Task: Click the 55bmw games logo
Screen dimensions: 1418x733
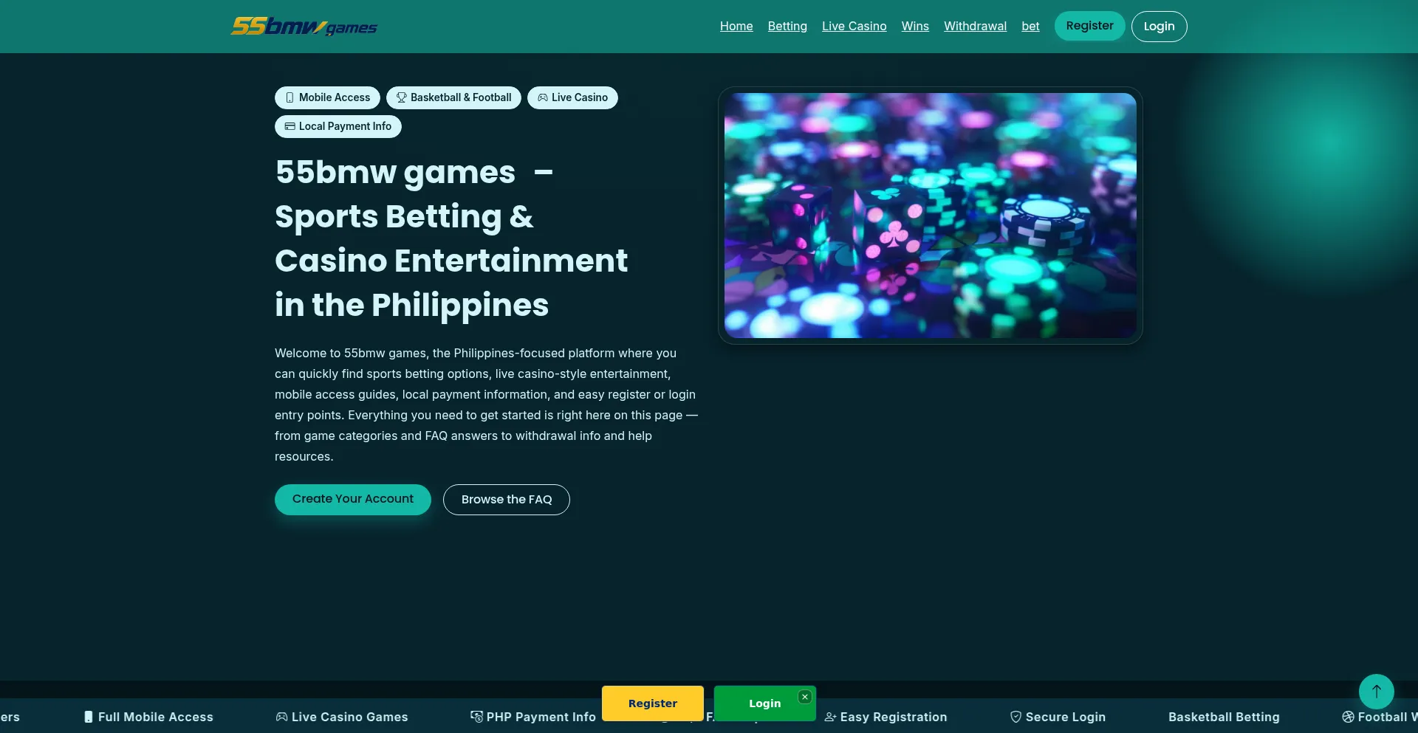Action: coord(304,27)
